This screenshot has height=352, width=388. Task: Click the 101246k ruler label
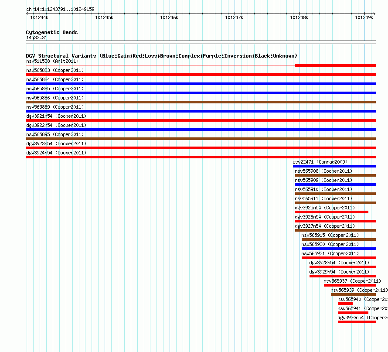click(x=169, y=17)
